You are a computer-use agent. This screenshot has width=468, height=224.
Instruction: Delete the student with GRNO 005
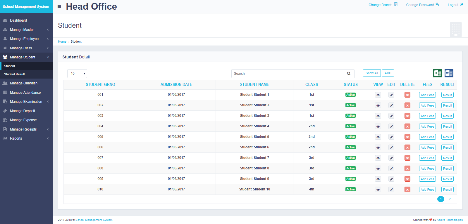407,137
